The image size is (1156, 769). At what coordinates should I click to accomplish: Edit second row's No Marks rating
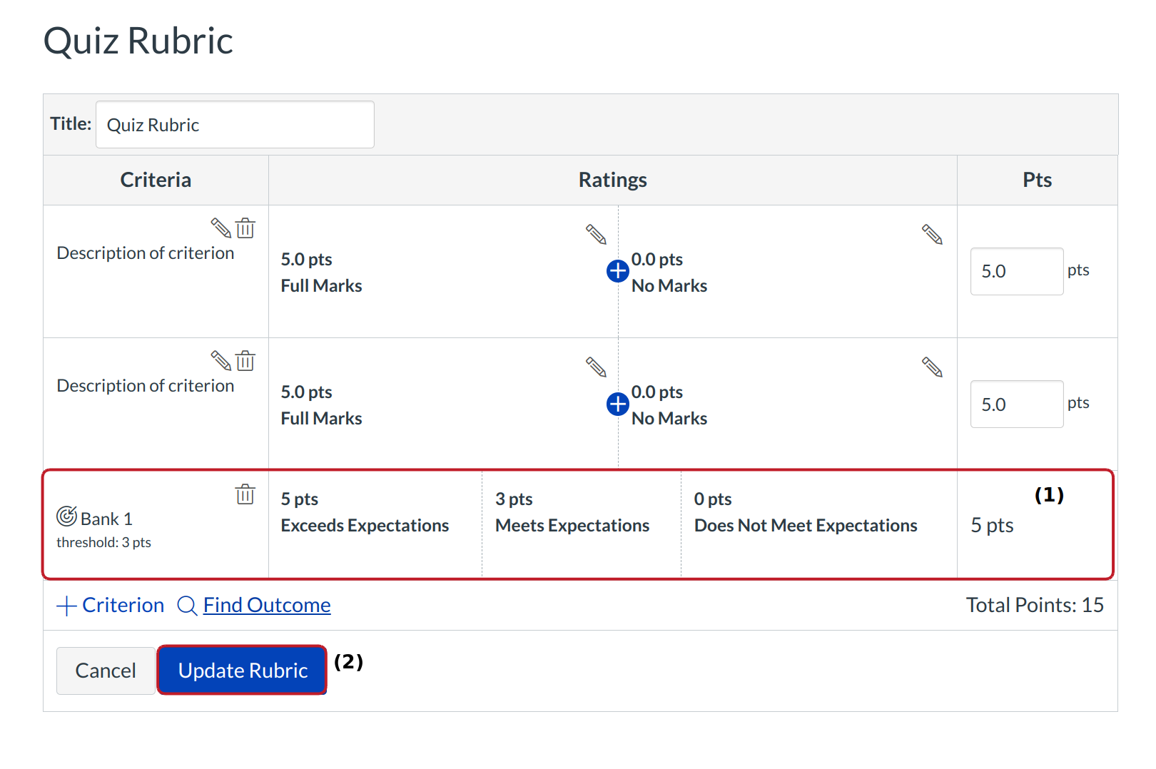pos(932,367)
